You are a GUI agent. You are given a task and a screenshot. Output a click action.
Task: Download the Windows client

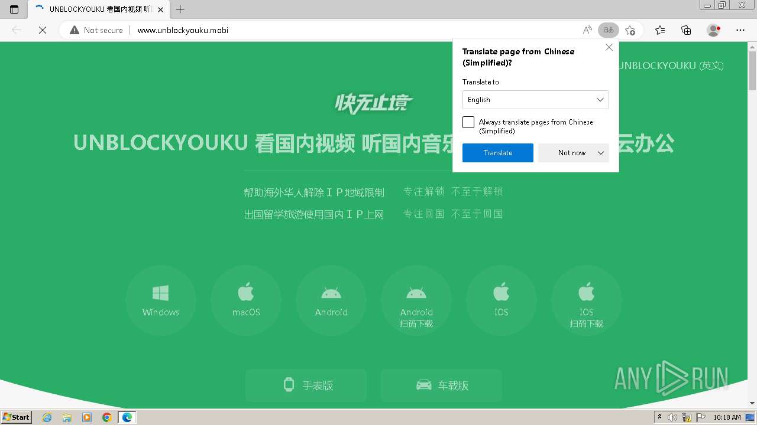point(161,300)
